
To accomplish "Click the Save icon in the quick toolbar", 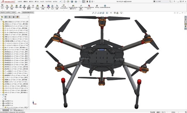I will pyautogui.click(x=72, y=2).
